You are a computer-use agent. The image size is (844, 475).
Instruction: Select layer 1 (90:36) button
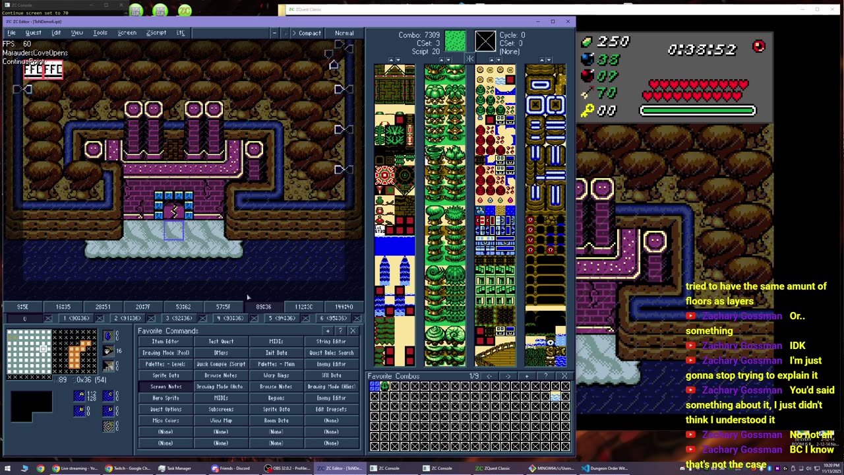[x=76, y=319]
